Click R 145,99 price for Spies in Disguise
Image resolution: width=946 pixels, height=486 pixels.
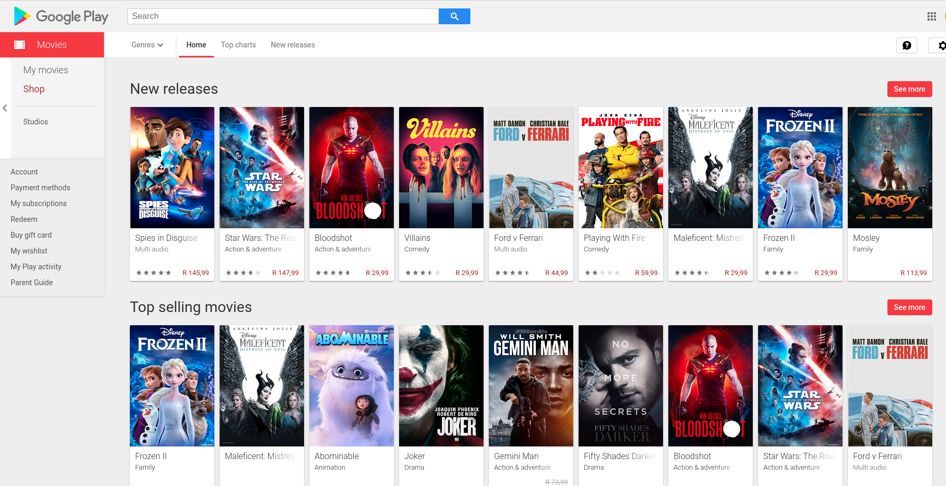[x=196, y=273]
